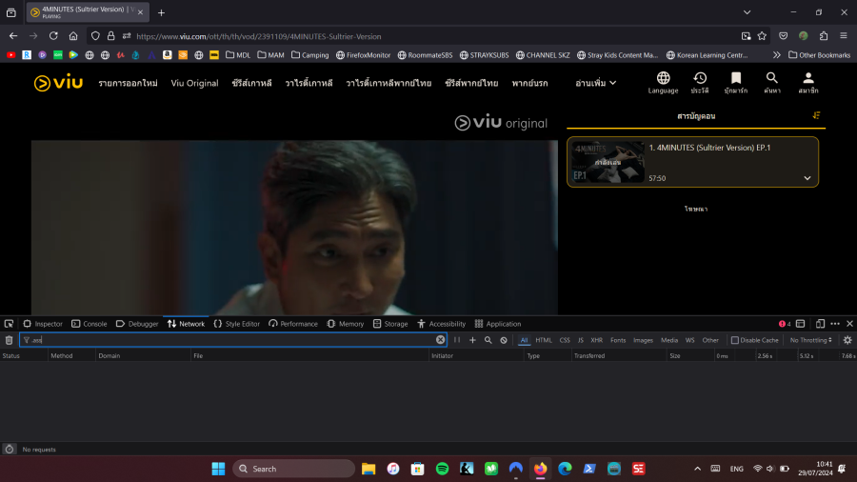Toggle Responsive Design Mode icon

coord(820,324)
